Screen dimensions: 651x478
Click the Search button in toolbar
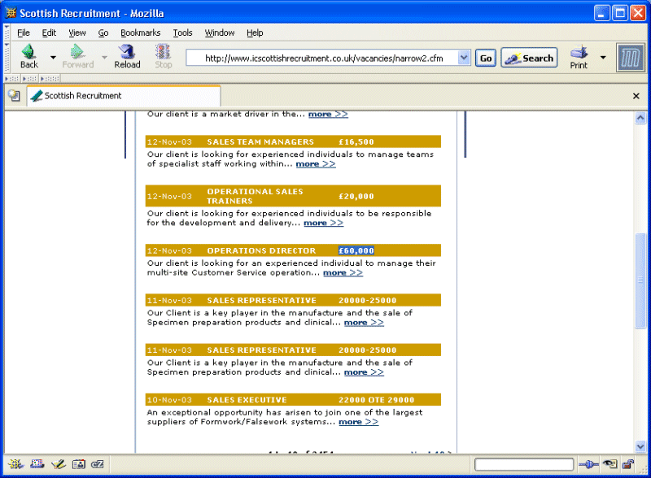point(529,58)
